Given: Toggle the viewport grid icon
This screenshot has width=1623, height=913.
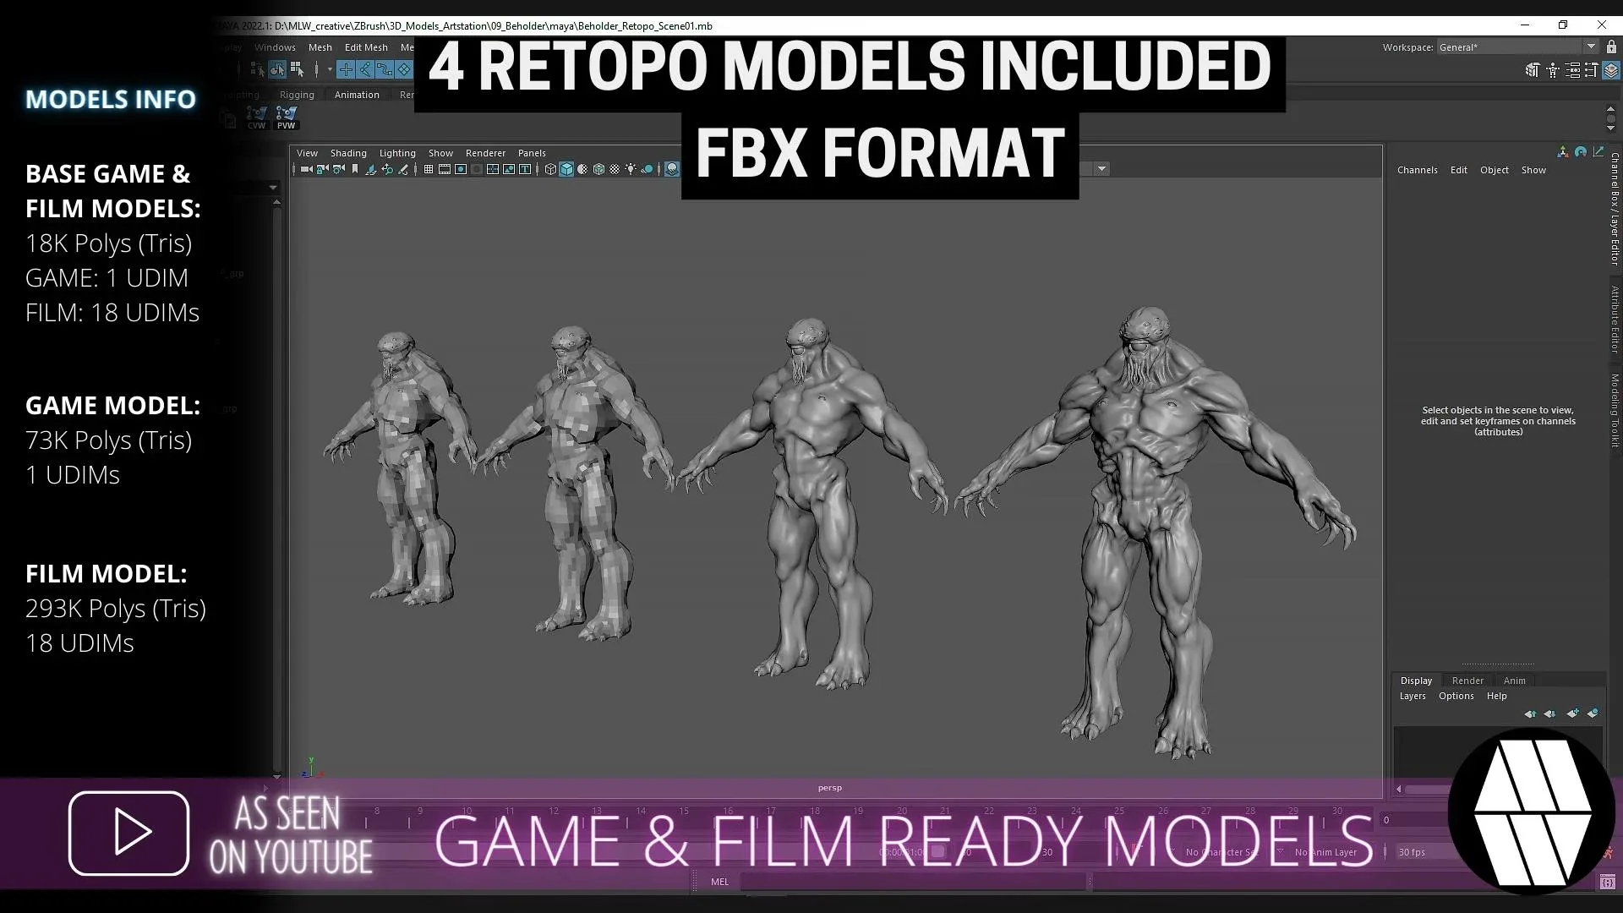Looking at the screenshot, I should (x=429, y=170).
